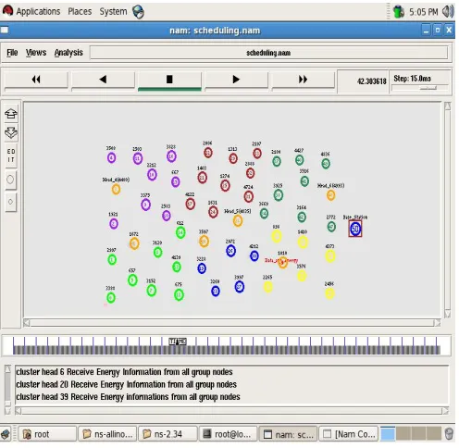Play the animation forward
This screenshot has width=459, height=448.
(236, 80)
